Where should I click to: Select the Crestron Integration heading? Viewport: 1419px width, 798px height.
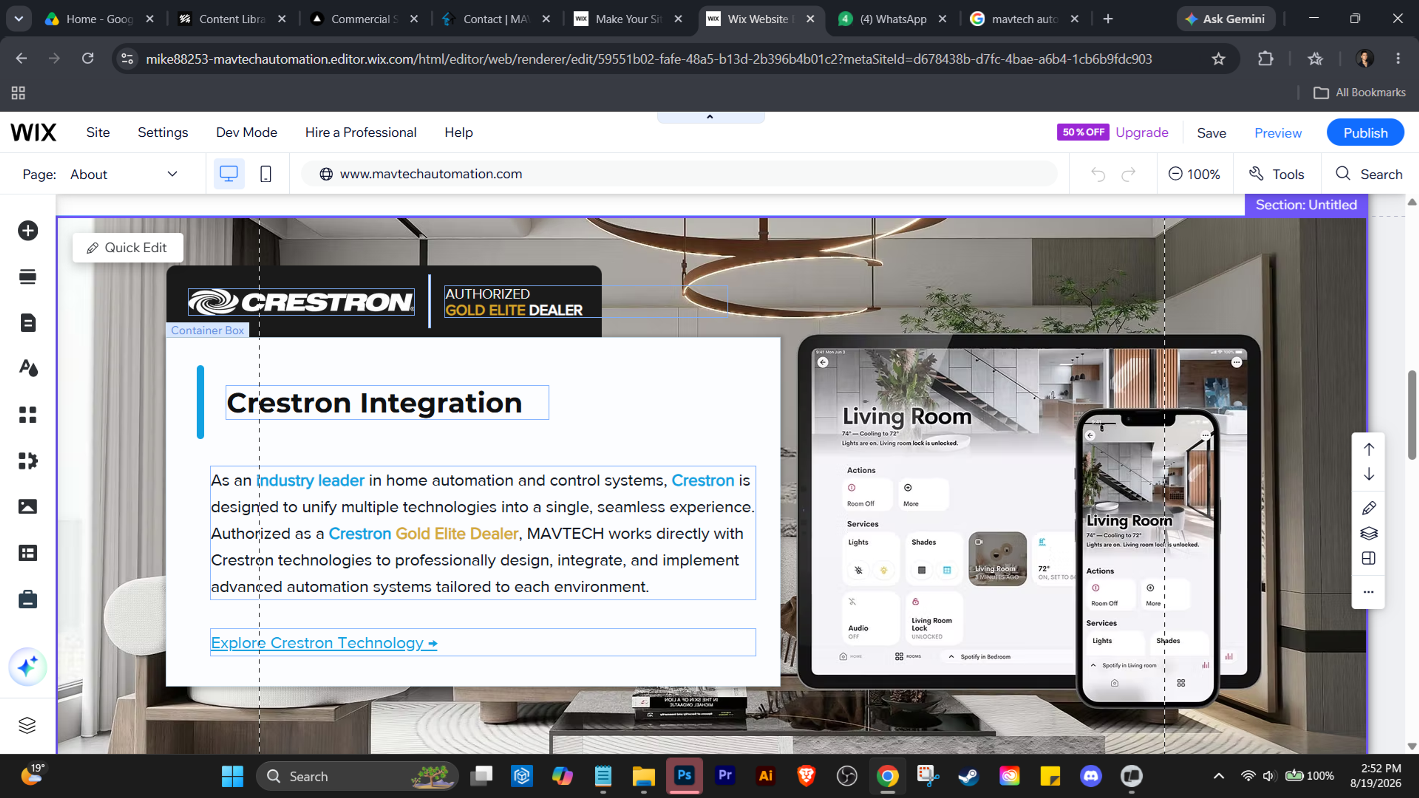coord(387,403)
